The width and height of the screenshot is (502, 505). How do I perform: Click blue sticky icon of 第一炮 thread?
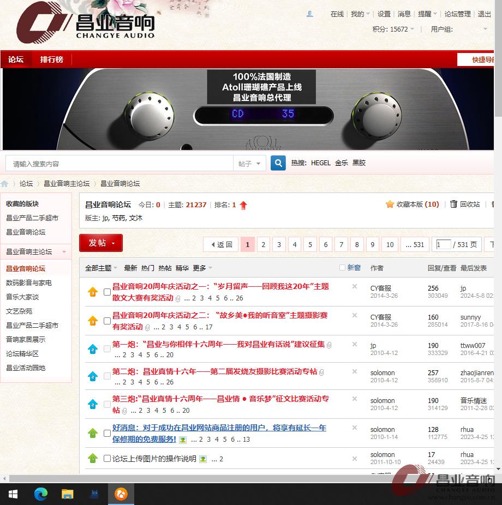(93, 349)
